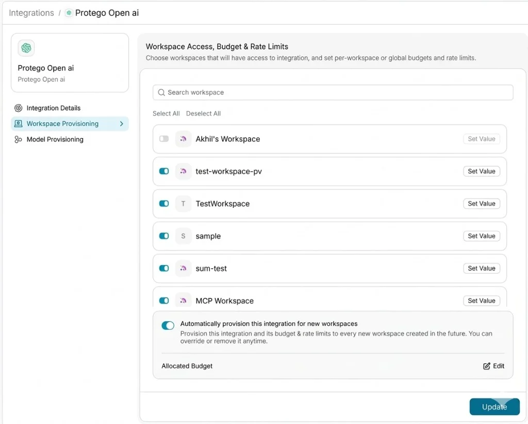Click the OpenAI logo in the integration card

click(26, 48)
